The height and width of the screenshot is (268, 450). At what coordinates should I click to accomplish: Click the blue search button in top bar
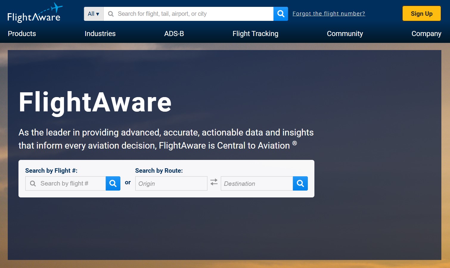(x=281, y=14)
